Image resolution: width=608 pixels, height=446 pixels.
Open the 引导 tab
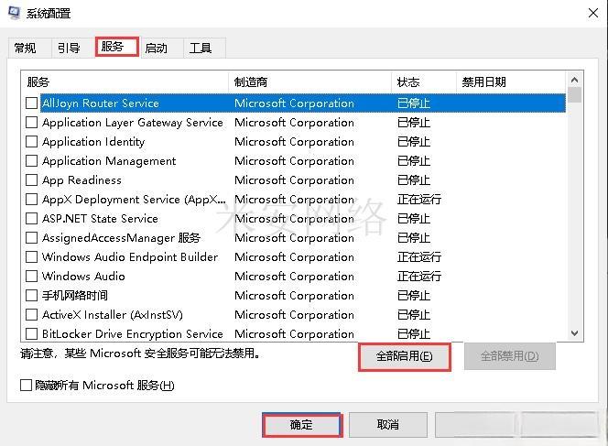(x=69, y=48)
